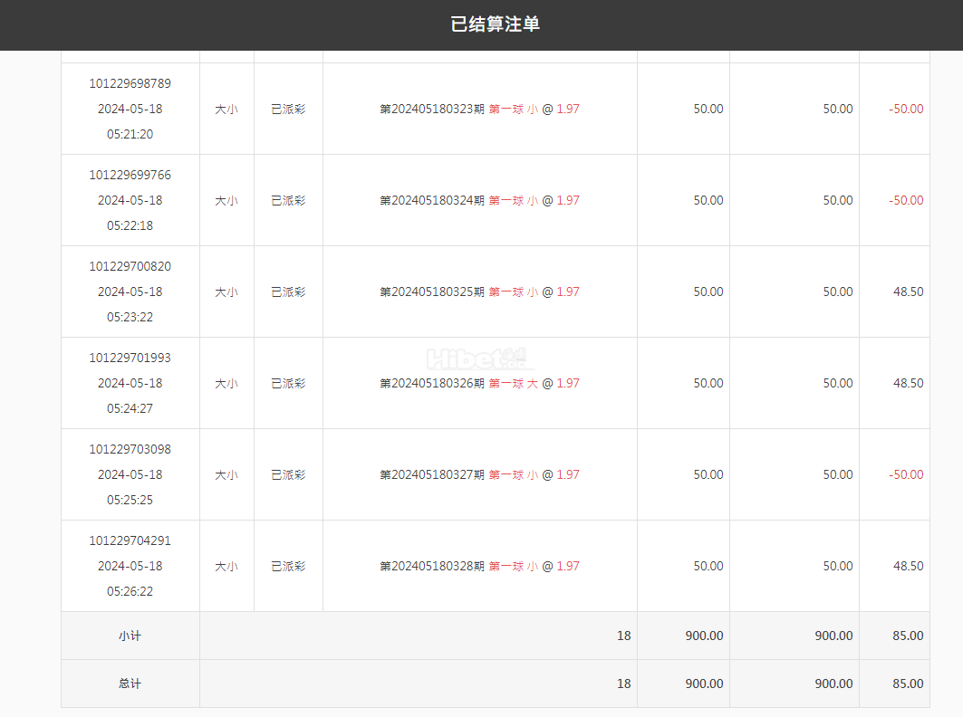Select issue number 第202405180326期
Screen dimensions: 963x717
[x=432, y=383]
